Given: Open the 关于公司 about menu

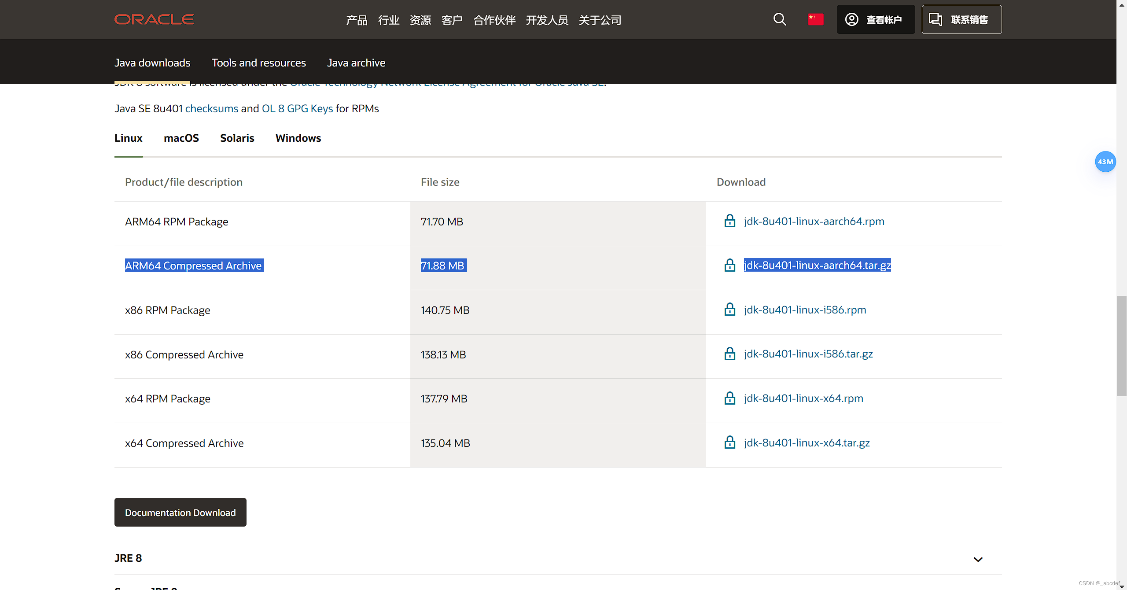Looking at the screenshot, I should pyautogui.click(x=600, y=20).
